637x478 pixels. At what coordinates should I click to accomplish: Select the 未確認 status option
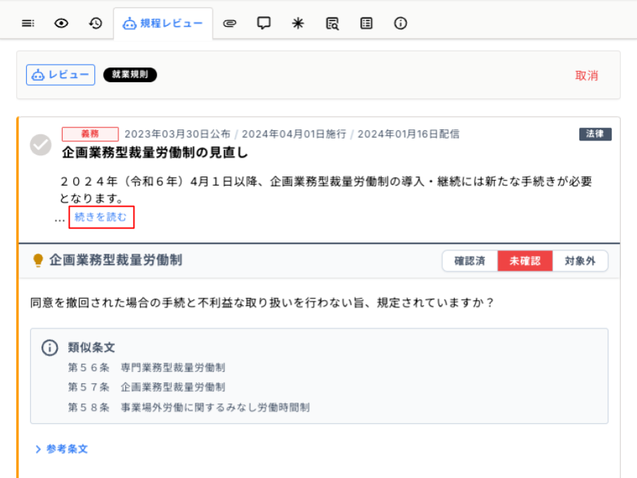[x=525, y=261]
